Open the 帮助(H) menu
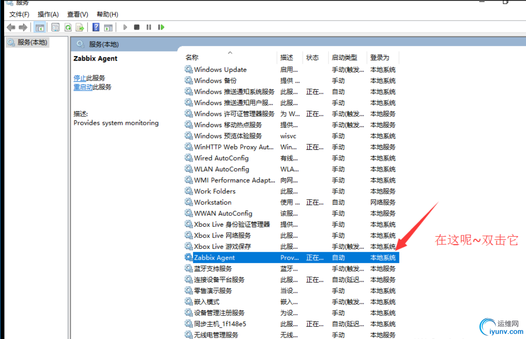 [x=107, y=14]
